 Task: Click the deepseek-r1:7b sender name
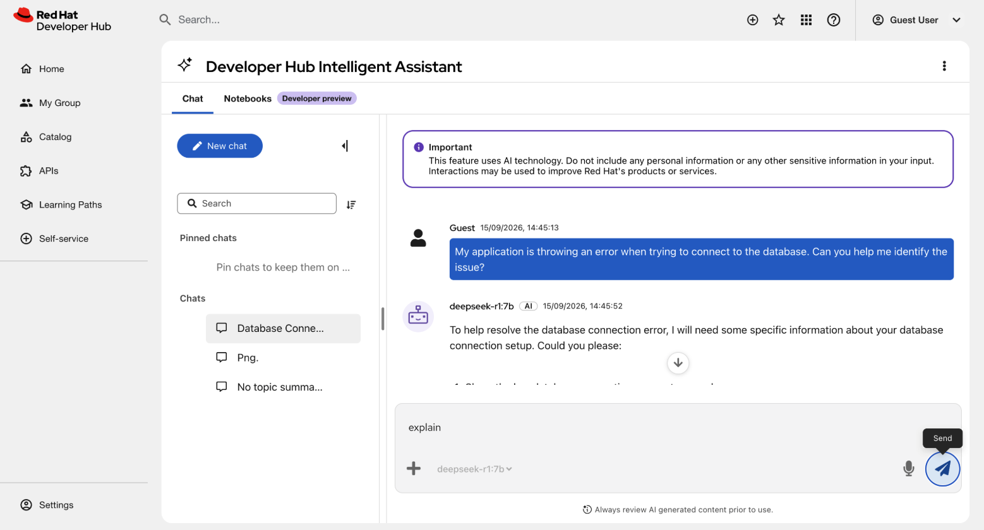point(482,306)
